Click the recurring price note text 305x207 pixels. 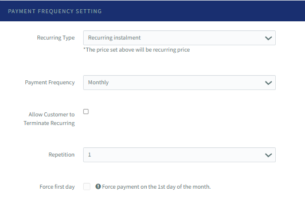[136, 50]
